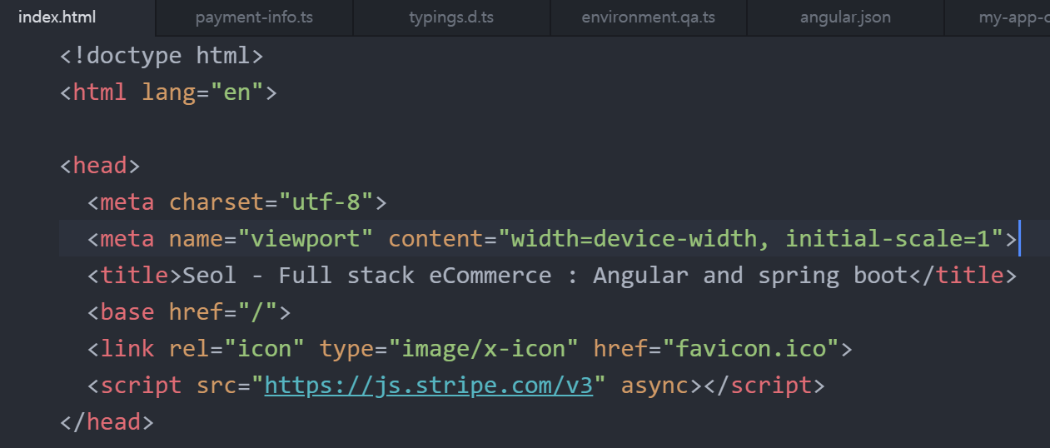Screen dimensions: 1050x448
Task: Click the charset="utf-8" attribute
Action: pyautogui.click(x=271, y=202)
